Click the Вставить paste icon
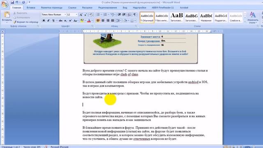Screen dimensions: 263x148 [7, 15]
